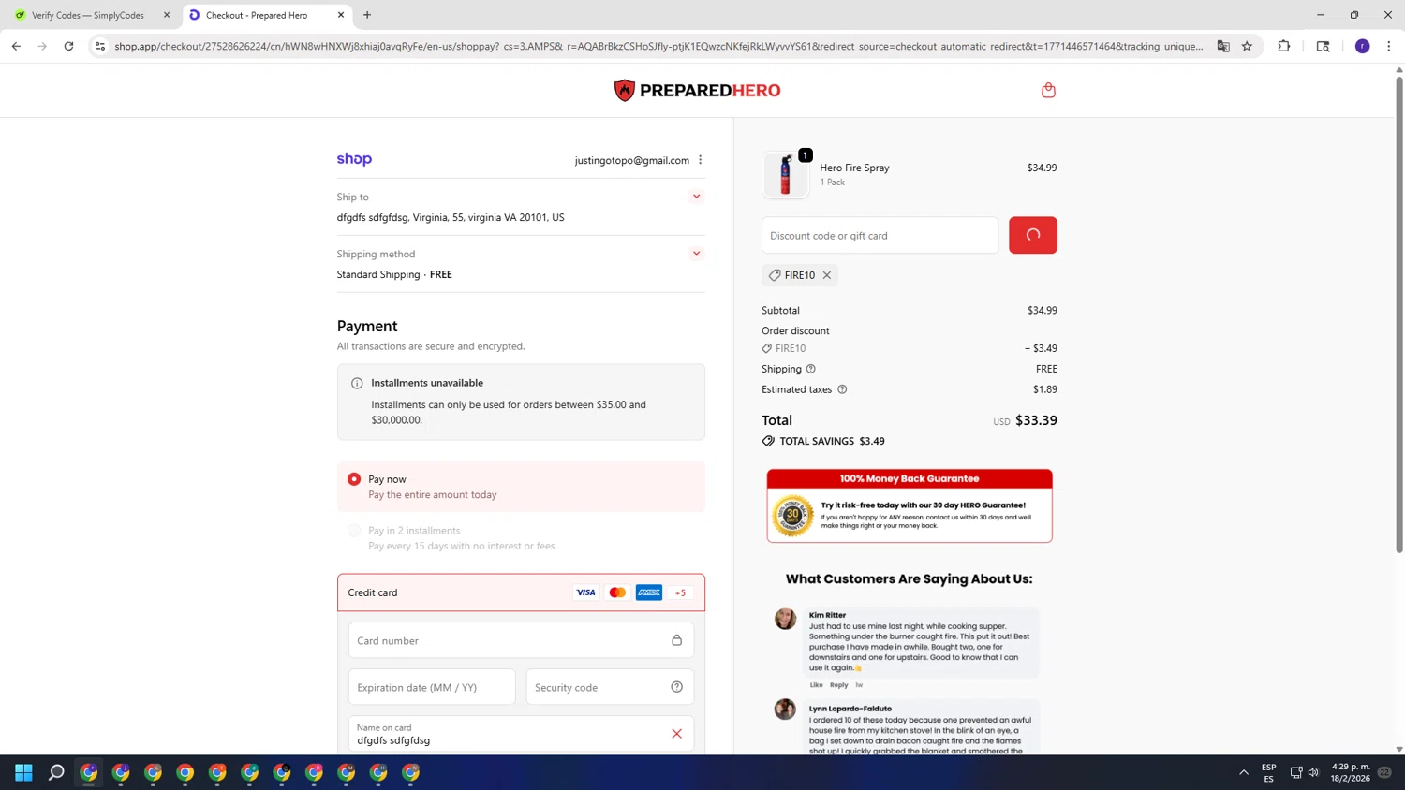Clear the Name on card field
The height and width of the screenshot is (790, 1405).
tap(676, 734)
